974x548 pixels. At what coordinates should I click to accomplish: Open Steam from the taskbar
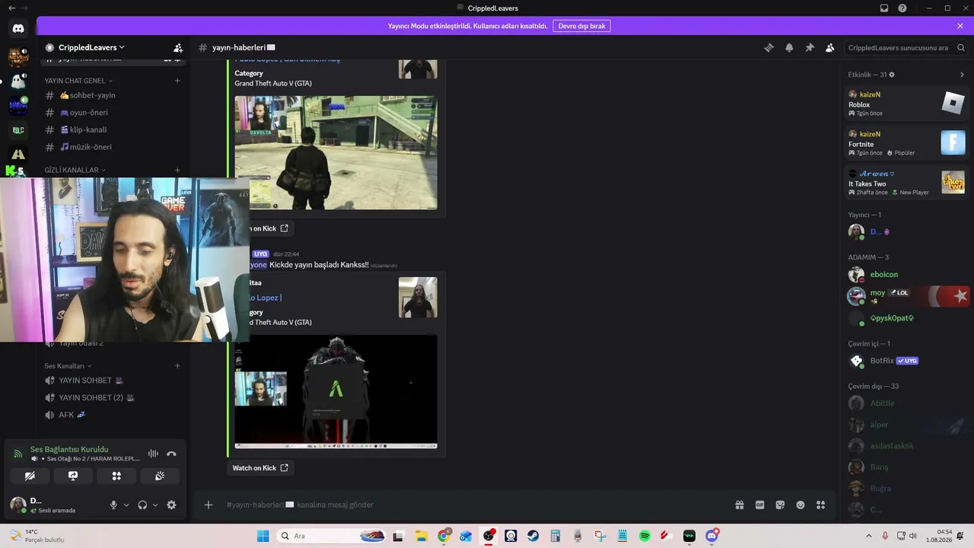pos(533,536)
